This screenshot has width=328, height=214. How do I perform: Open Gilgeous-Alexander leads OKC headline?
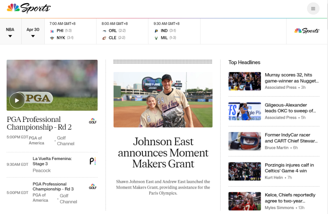click(290, 108)
